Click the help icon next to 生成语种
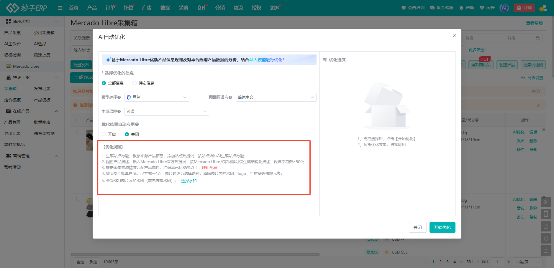Viewport: 554px width, 268px height. point(119,111)
